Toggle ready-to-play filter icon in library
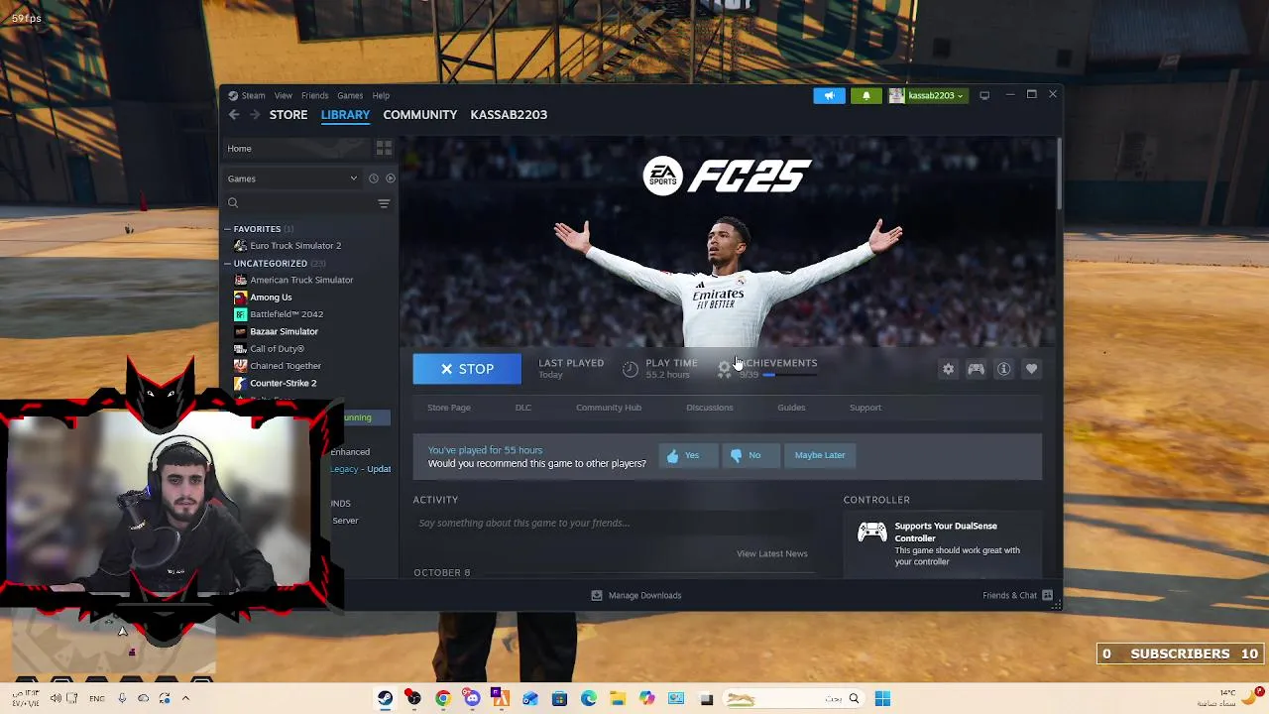 pyautogui.click(x=390, y=178)
